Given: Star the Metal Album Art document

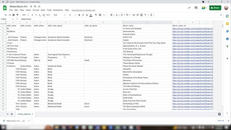Looking at the screenshot, I should (x=31, y=6).
